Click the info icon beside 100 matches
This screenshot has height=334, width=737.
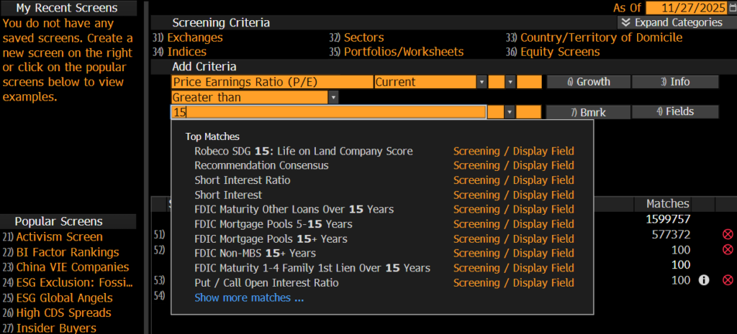(x=705, y=279)
